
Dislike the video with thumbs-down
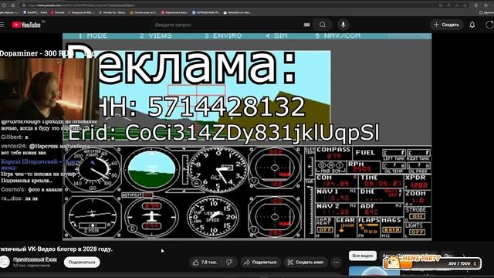point(230,262)
